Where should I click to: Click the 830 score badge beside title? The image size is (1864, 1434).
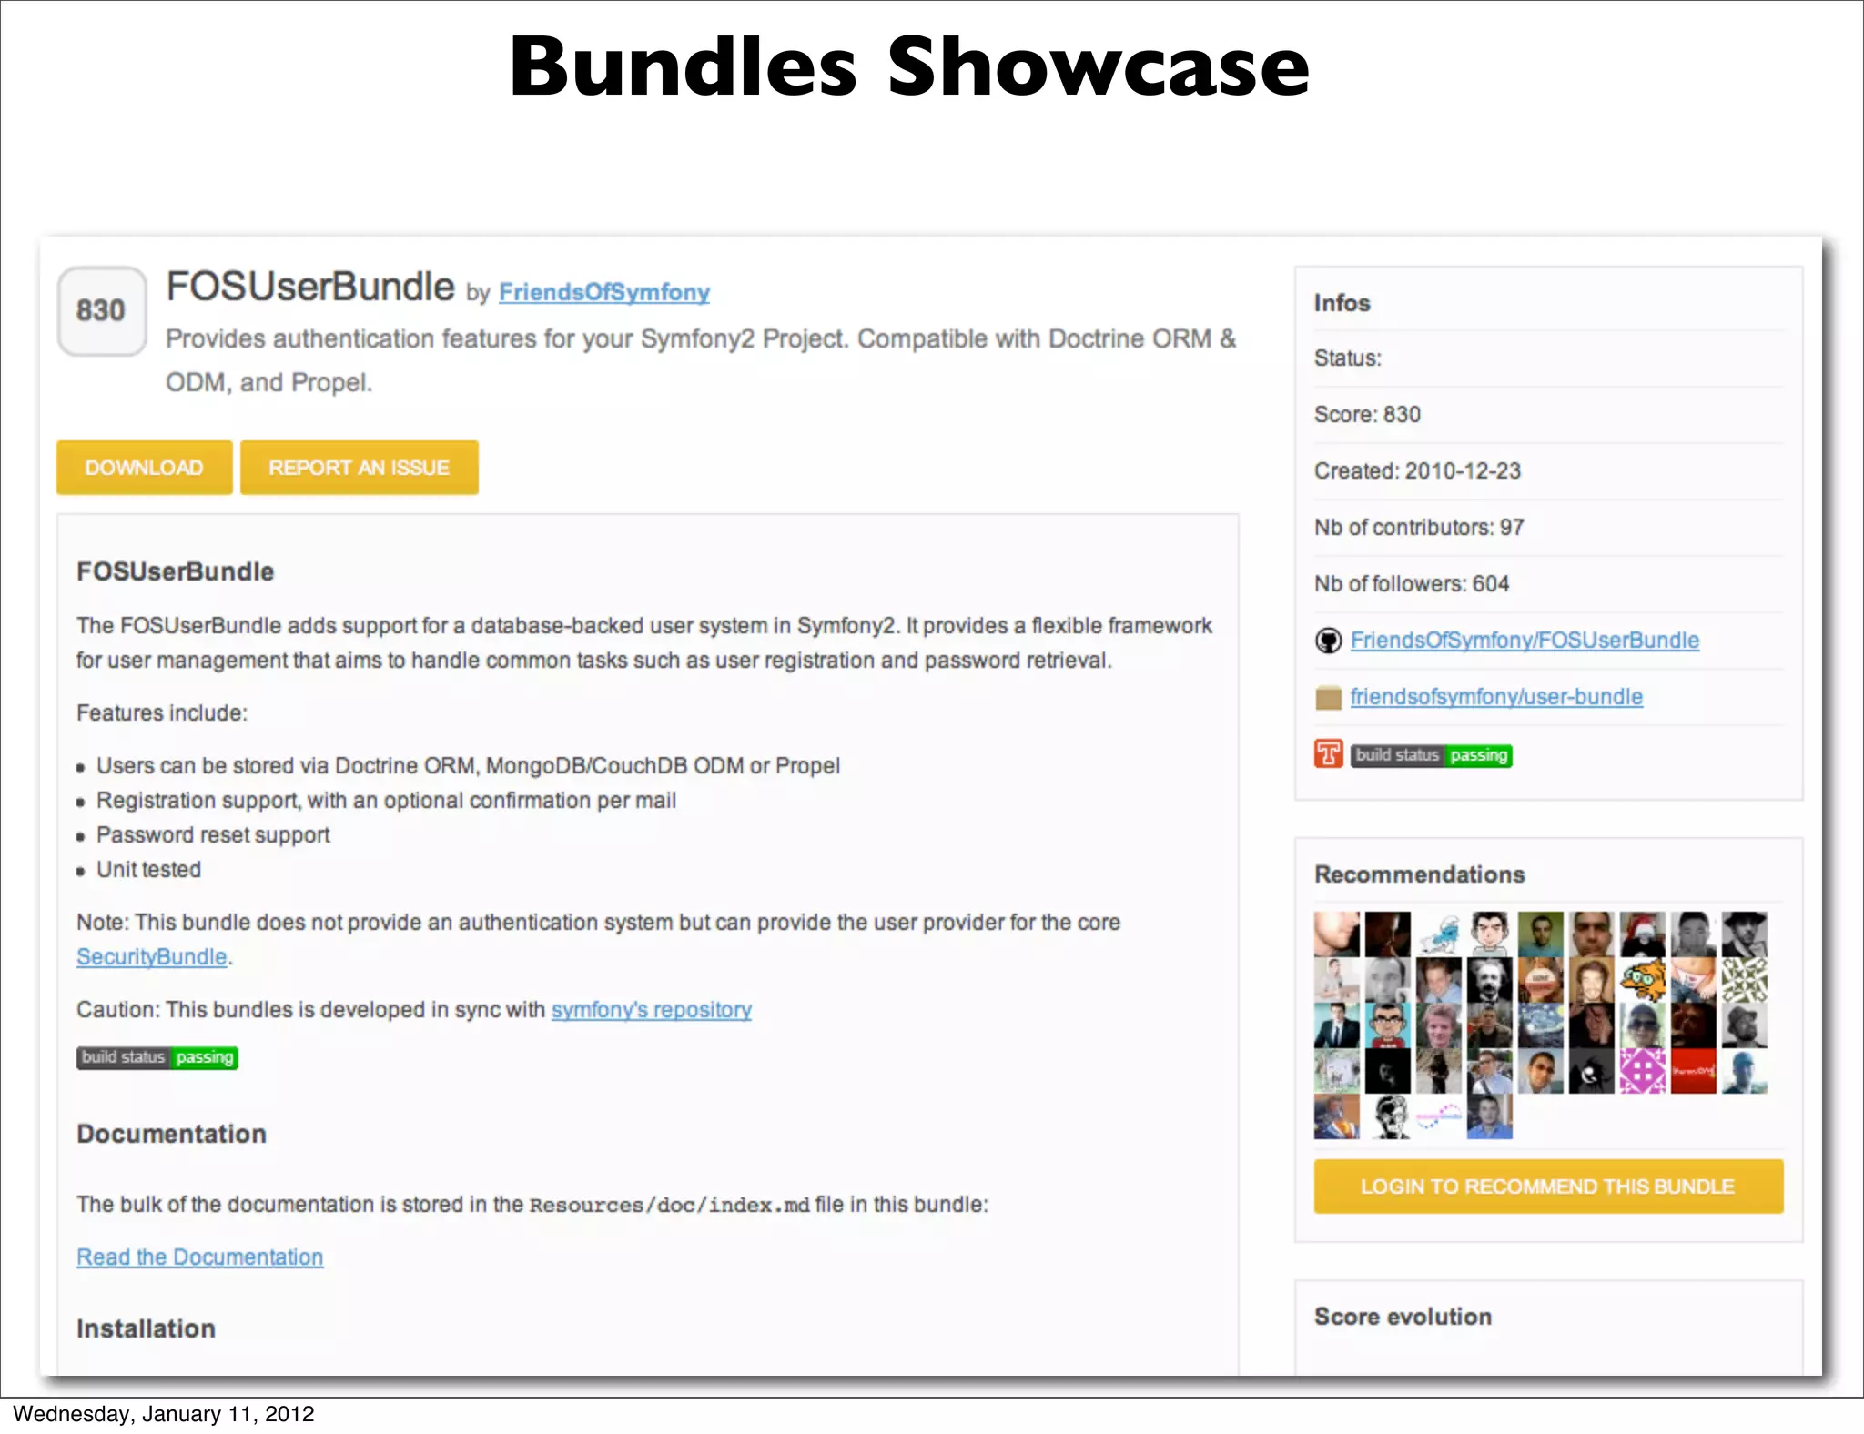(101, 310)
